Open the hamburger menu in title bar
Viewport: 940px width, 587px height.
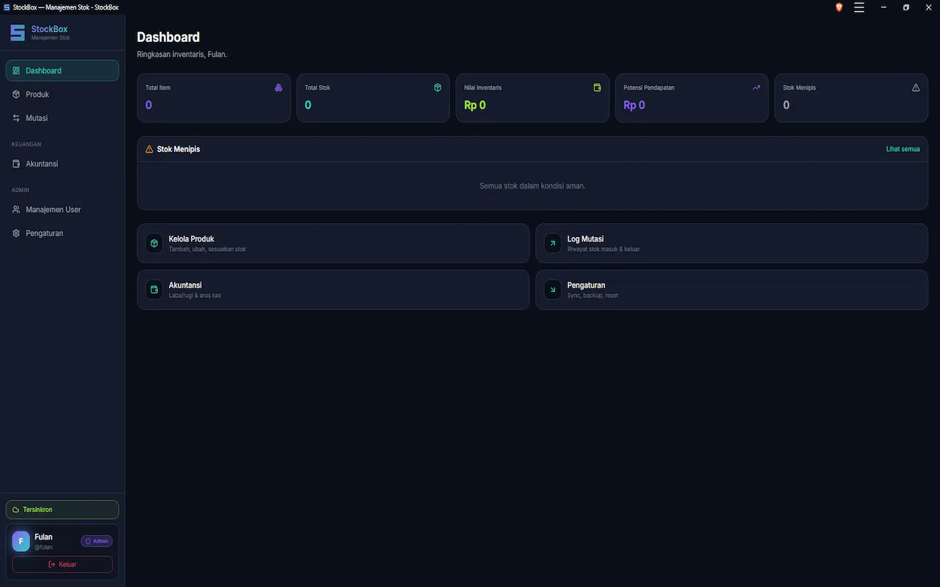pyautogui.click(x=859, y=7)
